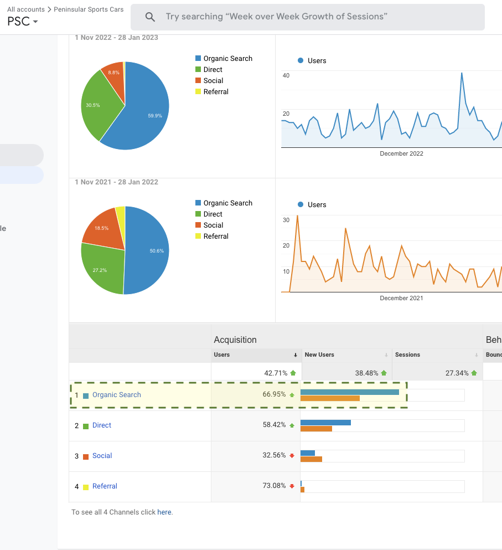The height and width of the screenshot is (550, 502).
Task: Click Referral legend swatch in 2021-2022 chart
Action: tap(198, 236)
